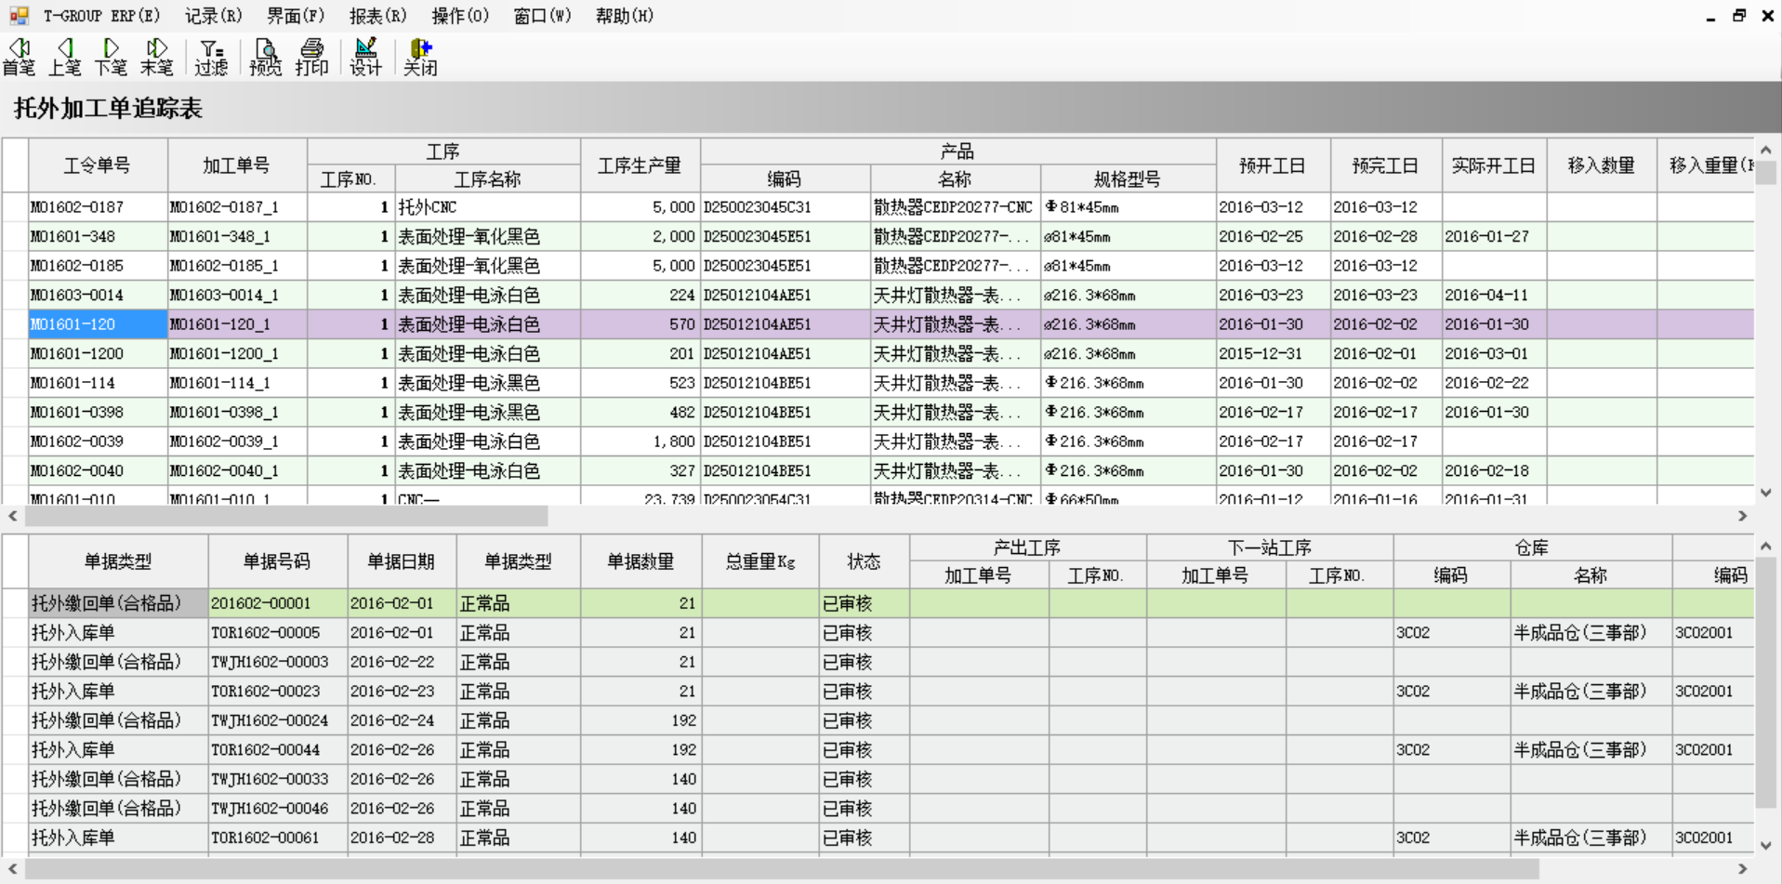
Task: Jump to last record with 末笔 icon
Action: coord(156,57)
